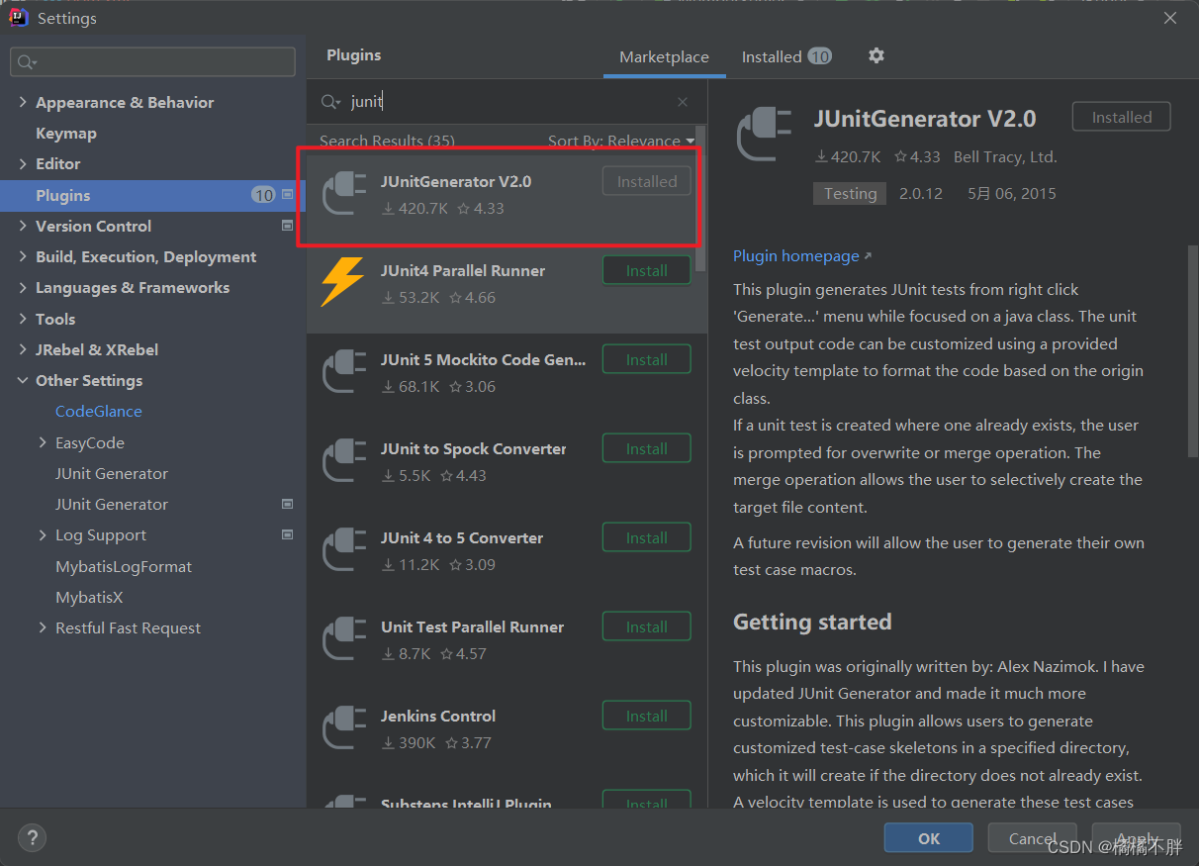
Task: Click Jenkins Control plugin icon
Action: (344, 728)
